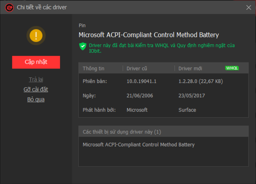Image resolution: width=256 pixels, height=184 pixels.
Task: Click the Thông tin column header
Action: (x=93, y=68)
